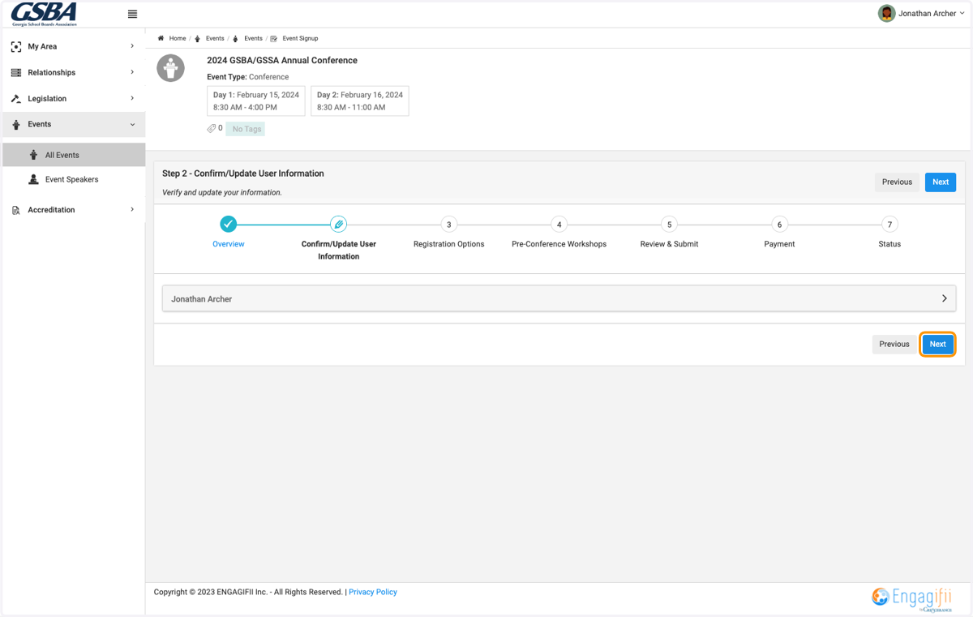The width and height of the screenshot is (973, 617).
Task: Click first Events breadcrumb link
Action: (215, 38)
